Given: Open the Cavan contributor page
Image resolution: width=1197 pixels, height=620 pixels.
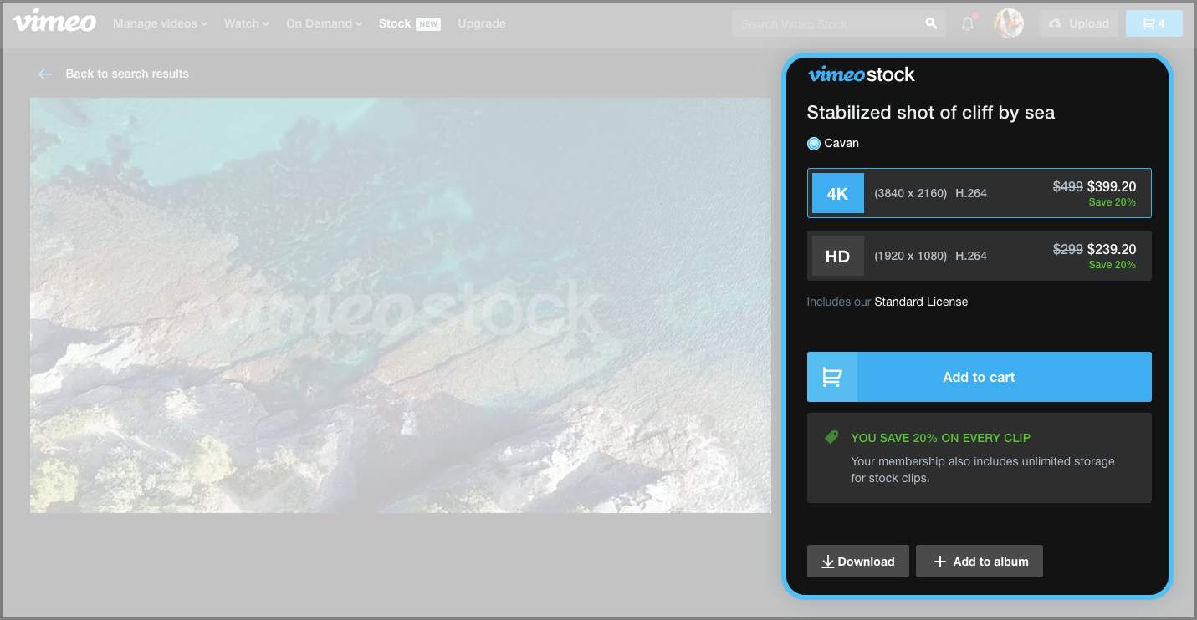Looking at the screenshot, I should [x=841, y=144].
